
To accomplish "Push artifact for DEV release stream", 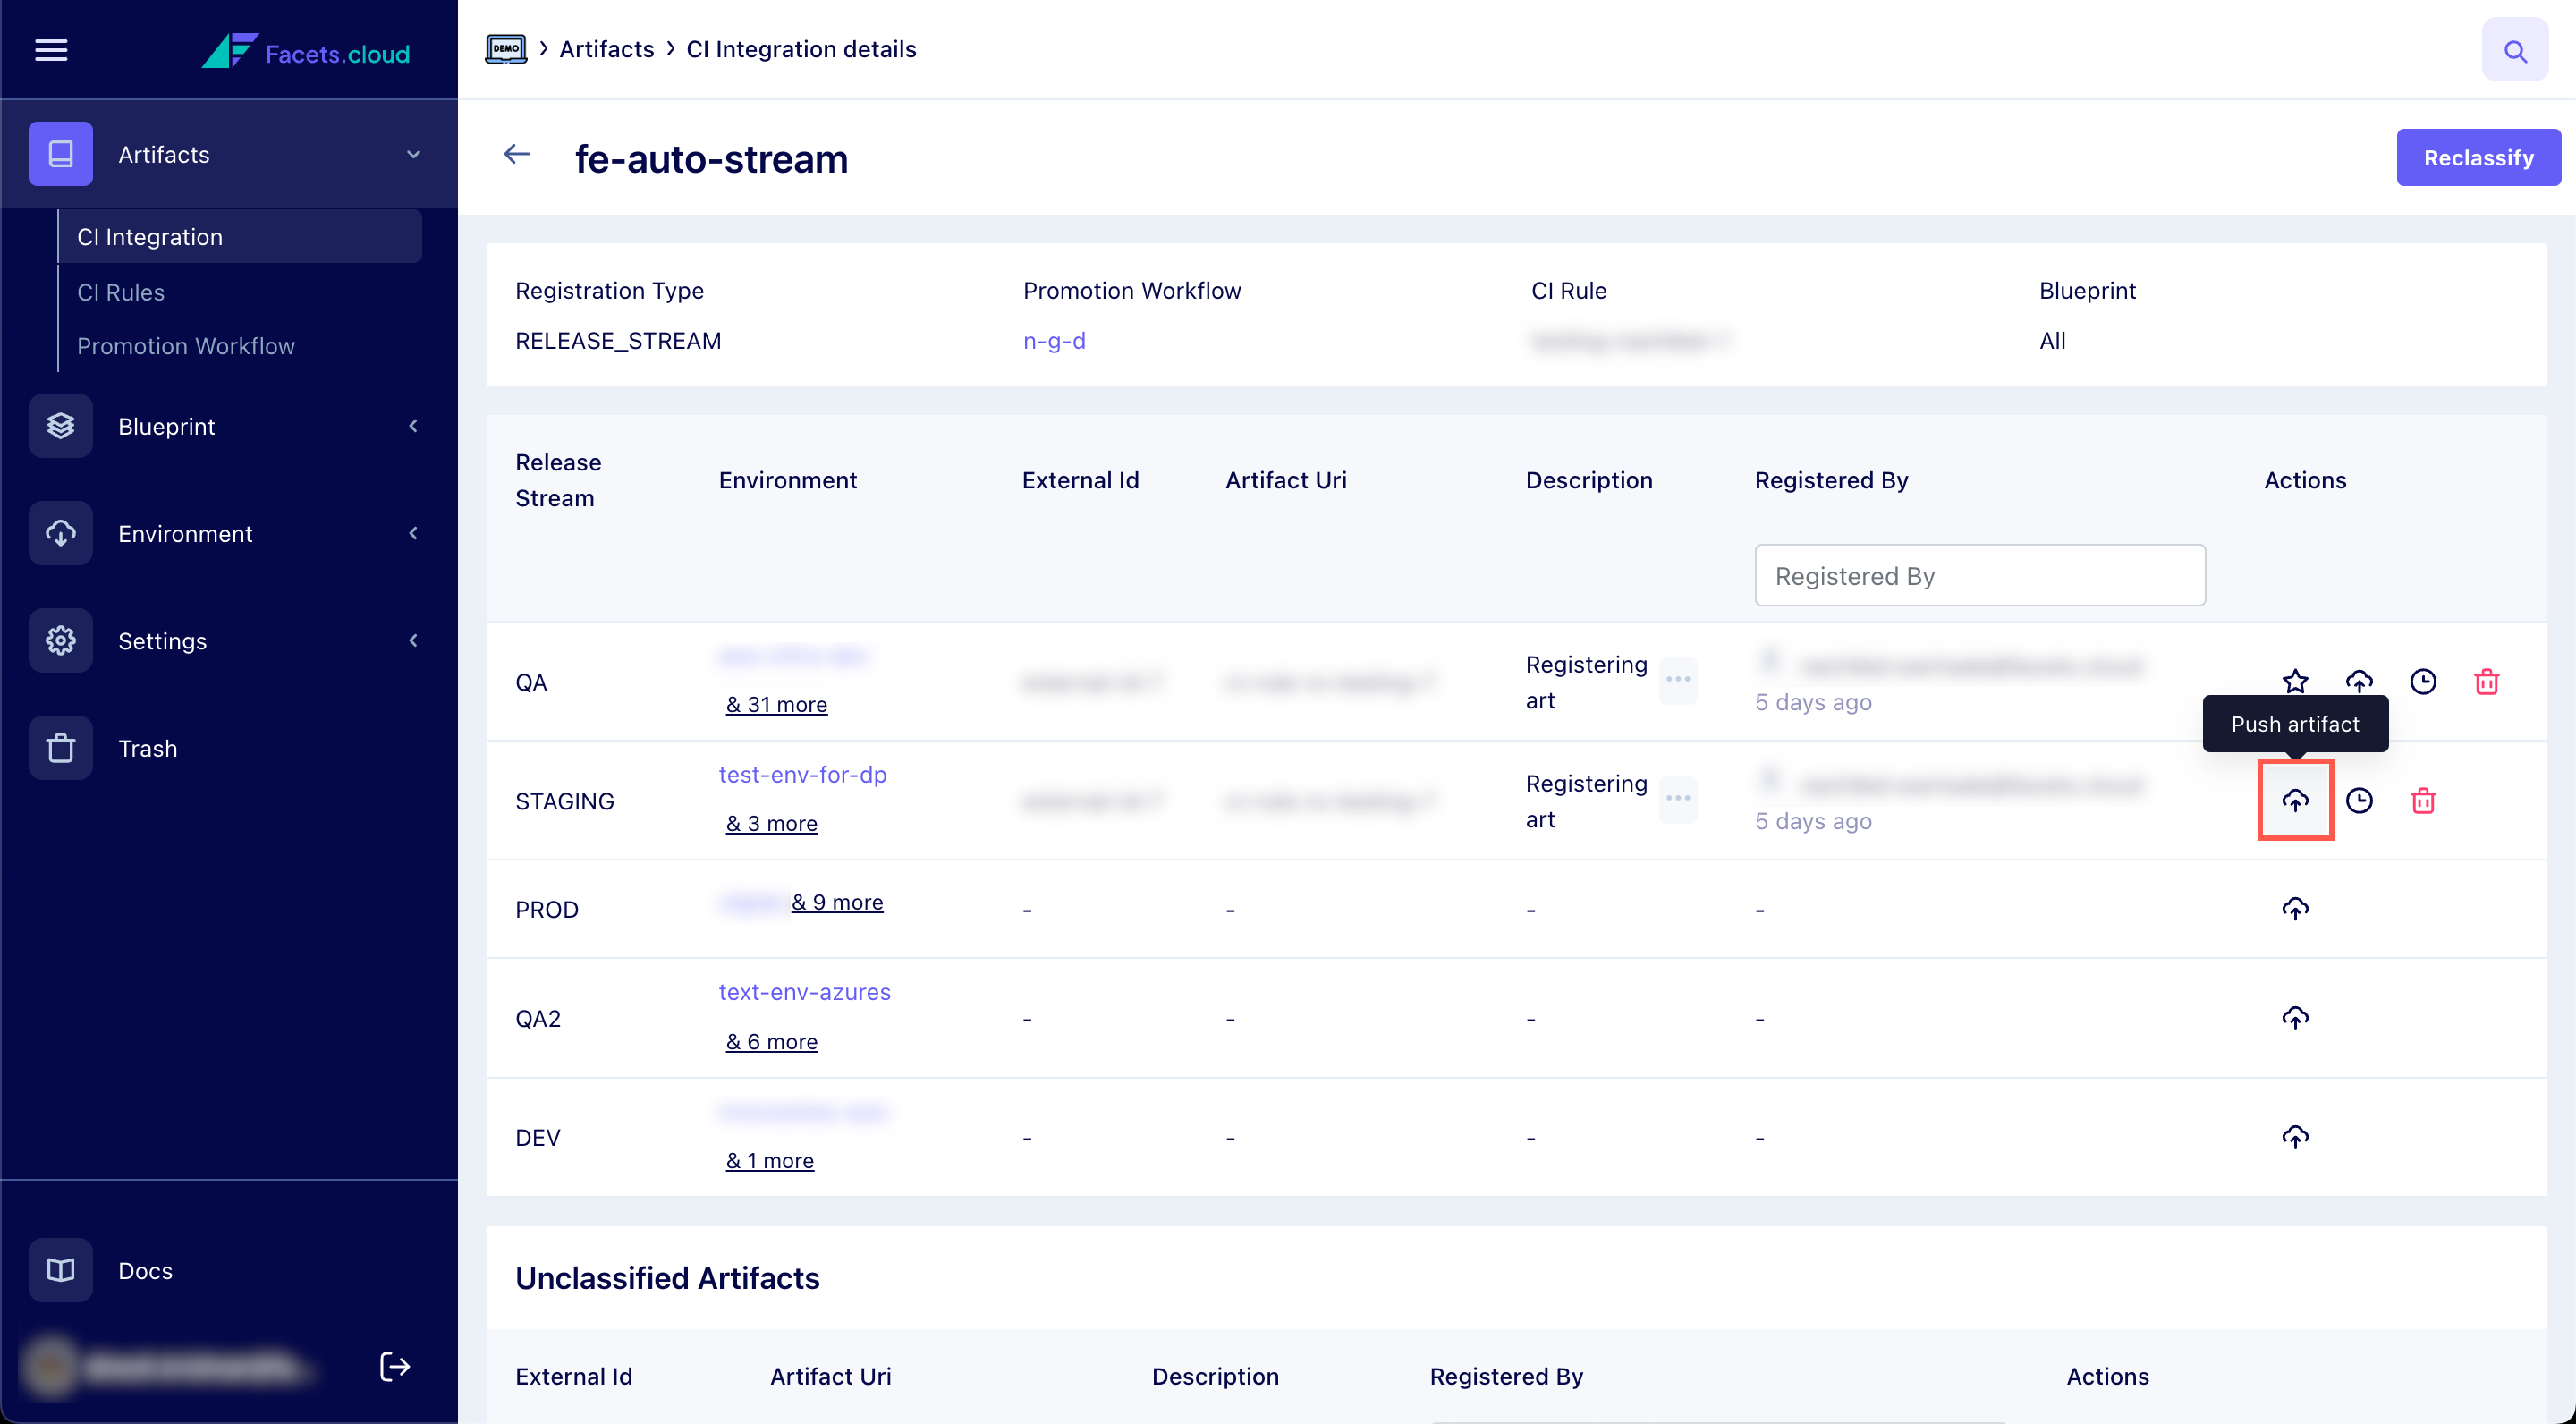I will [x=2295, y=1137].
